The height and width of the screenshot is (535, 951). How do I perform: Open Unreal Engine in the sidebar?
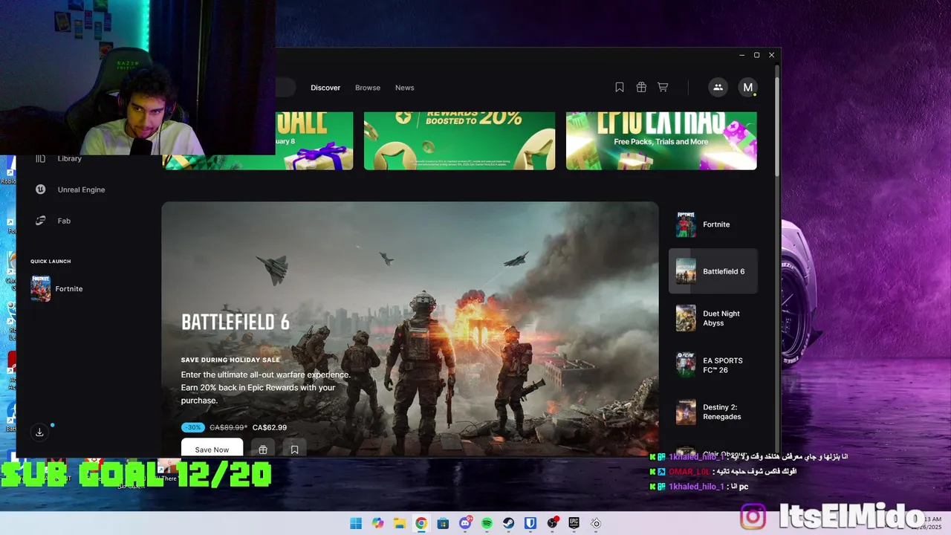point(71,189)
